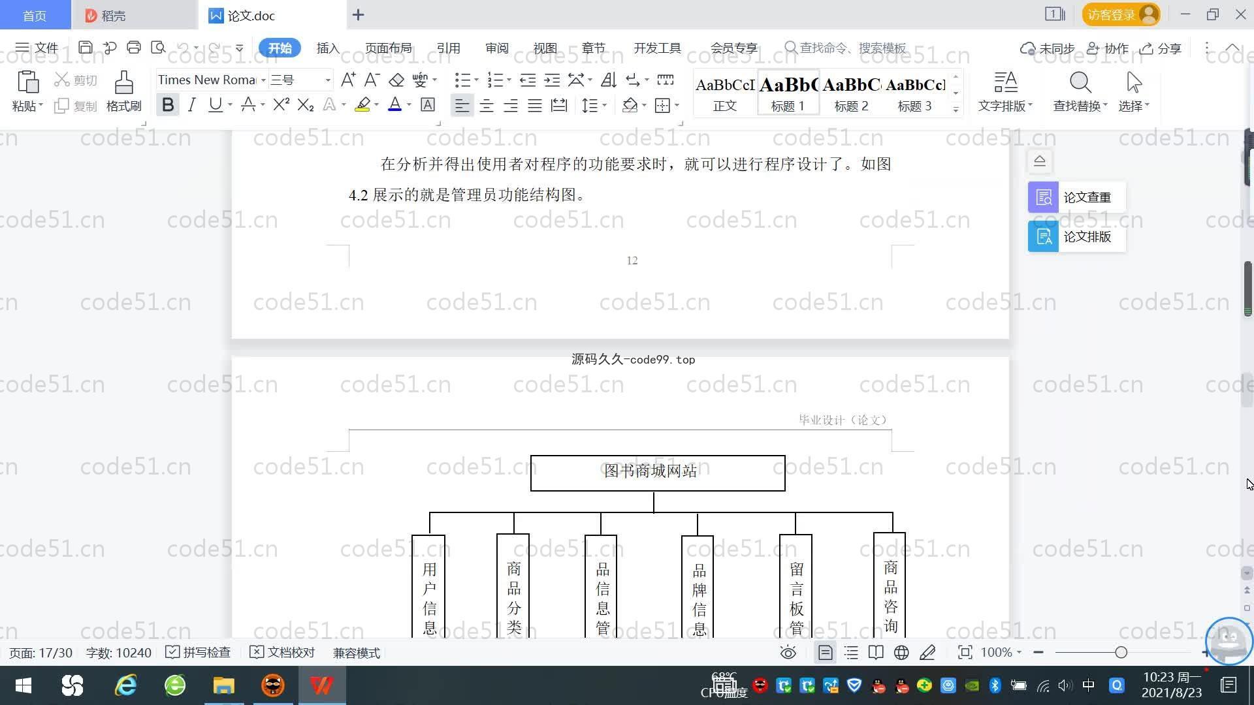Open the View tab

pyautogui.click(x=545, y=48)
